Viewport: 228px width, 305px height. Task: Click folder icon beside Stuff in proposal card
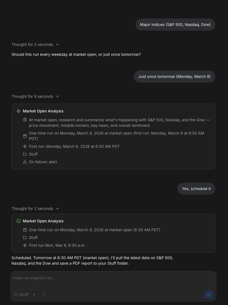25,154
